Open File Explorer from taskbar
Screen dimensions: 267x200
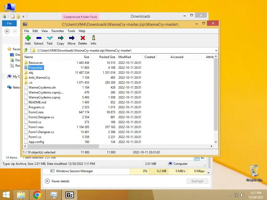pyautogui.click(x=21, y=195)
